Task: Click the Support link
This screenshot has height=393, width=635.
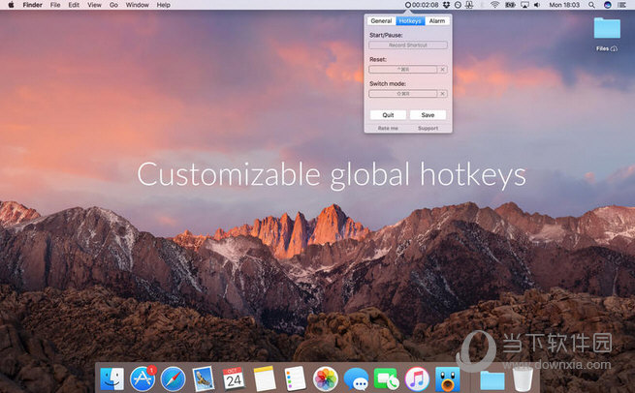Action: pos(428,128)
